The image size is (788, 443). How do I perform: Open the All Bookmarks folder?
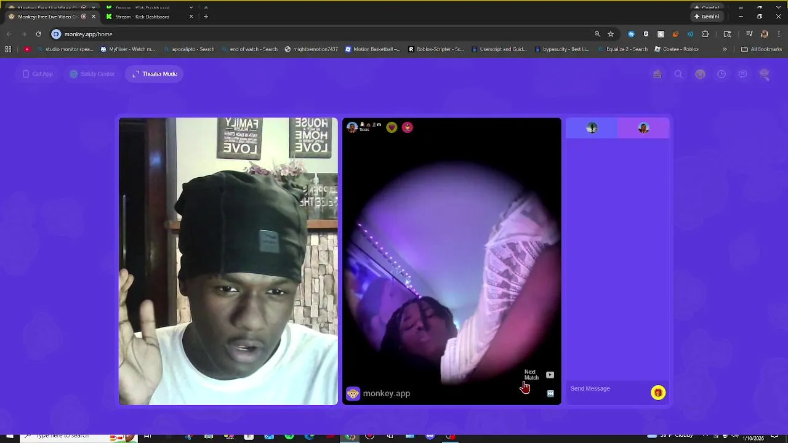tap(762, 49)
